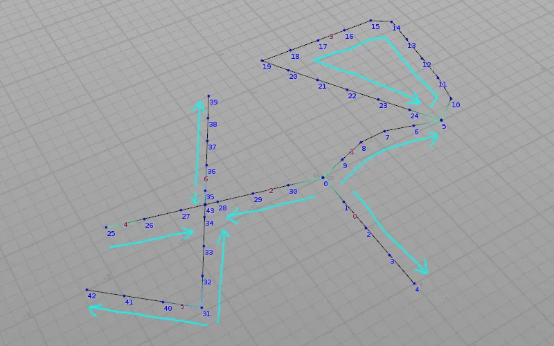Viewport: 554px width, 346px height.
Task: Pick top point labeled 15
Action: click(370, 21)
